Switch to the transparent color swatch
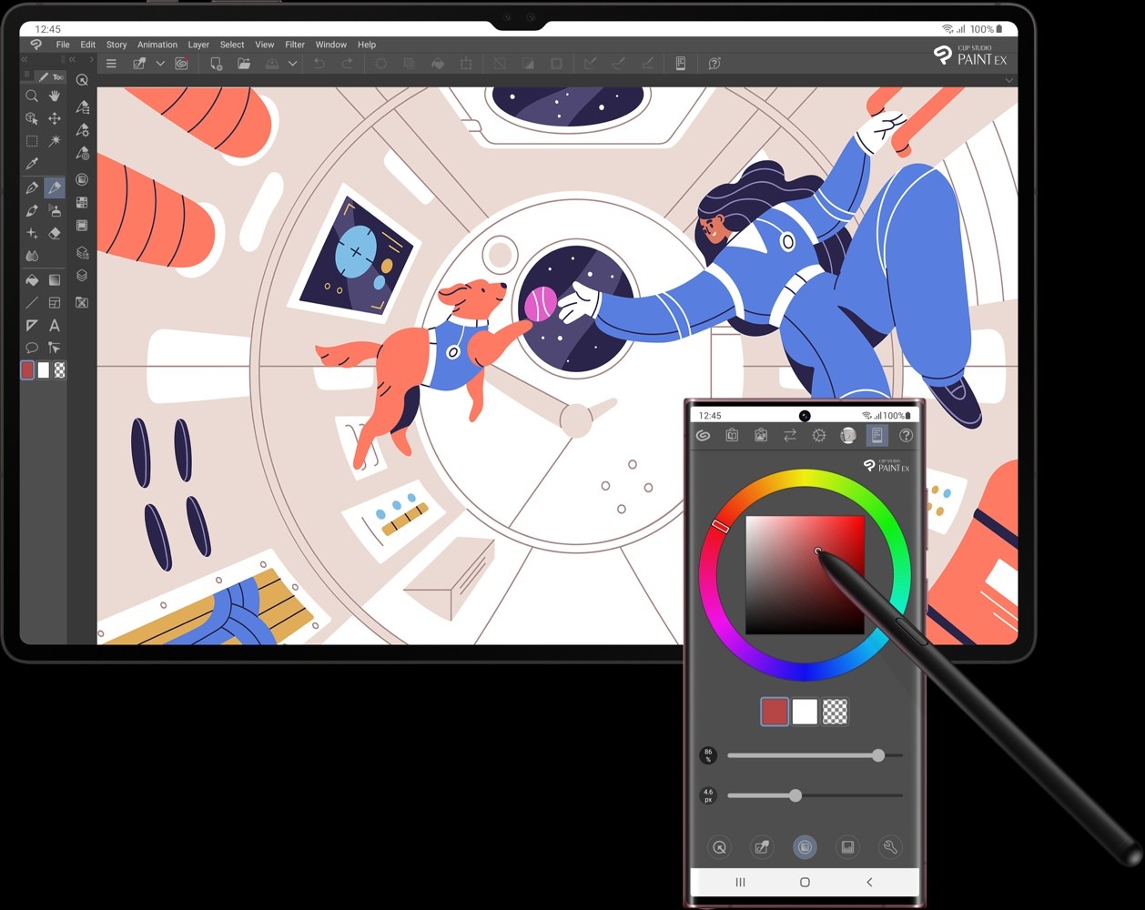The image size is (1145, 910). [x=835, y=712]
